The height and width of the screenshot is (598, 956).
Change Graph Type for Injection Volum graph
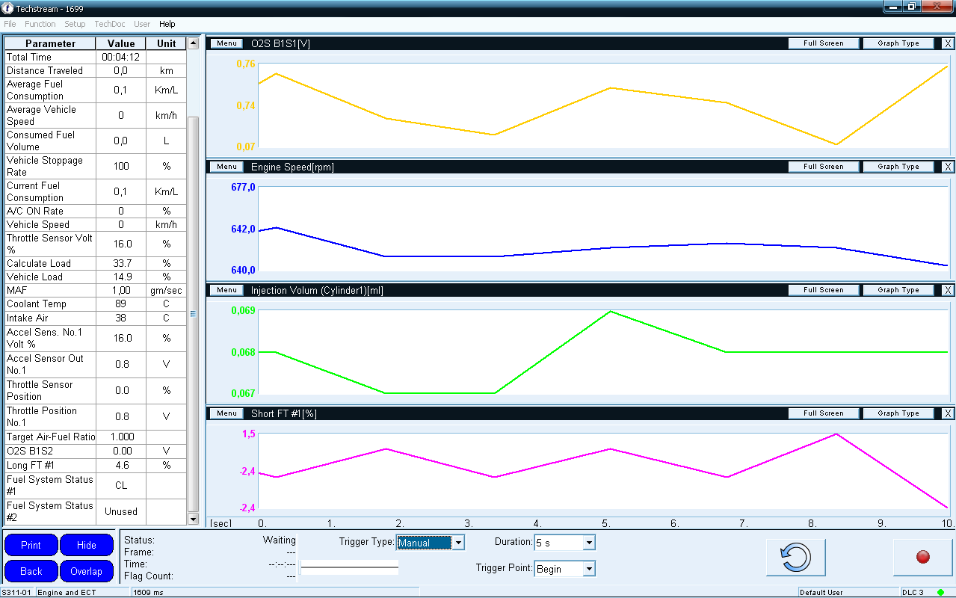[x=898, y=290]
